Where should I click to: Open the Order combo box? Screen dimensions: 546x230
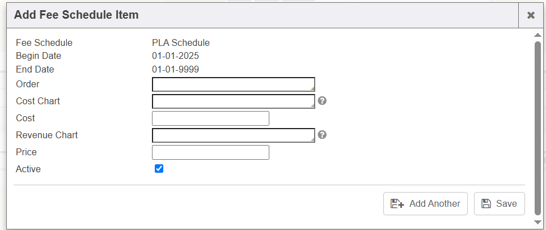click(233, 84)
